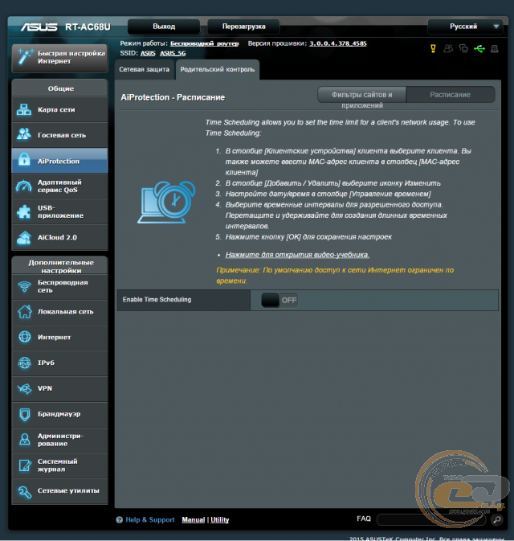Click the alarm clock schedule illustration

pos(166,203)
